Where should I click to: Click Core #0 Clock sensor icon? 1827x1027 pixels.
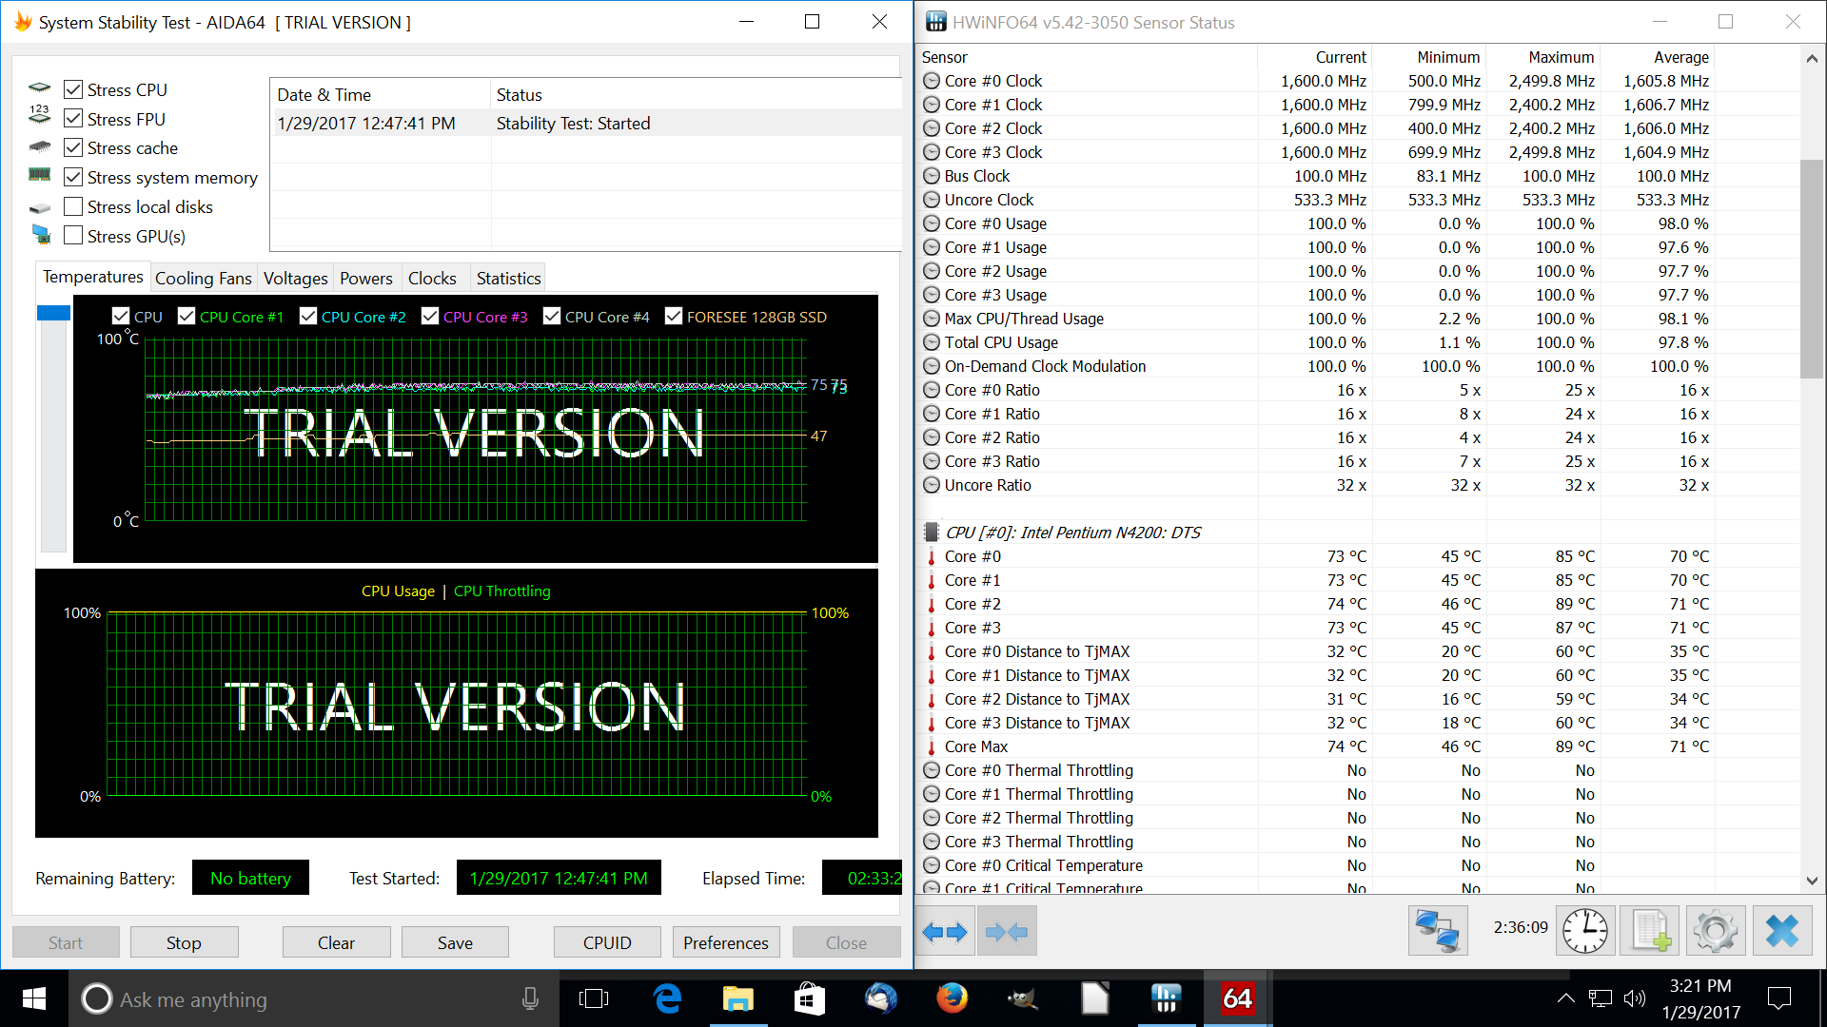pos(932,81)
